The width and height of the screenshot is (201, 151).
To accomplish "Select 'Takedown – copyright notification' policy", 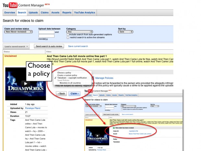I will 72,78.
